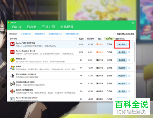Open gear options for Adobe产品升级相关程序
Image resolution: width=153 pixels, height=118 pixels.
(130, 45)
